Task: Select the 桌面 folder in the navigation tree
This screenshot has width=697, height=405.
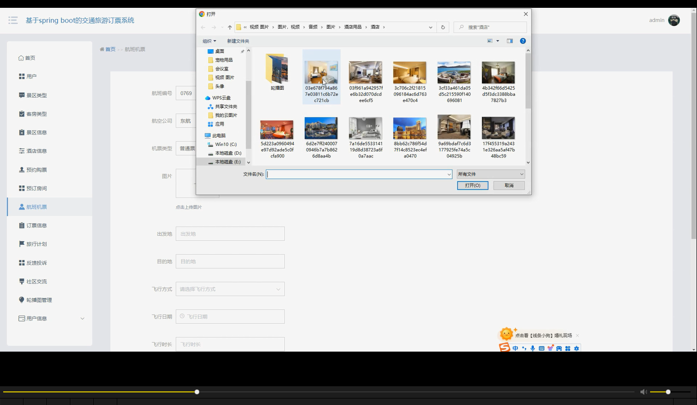Action: coord(220,51)
